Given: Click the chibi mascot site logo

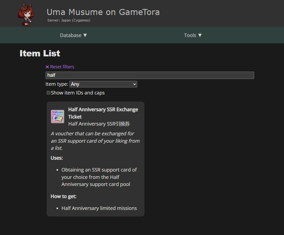Looking at the screenshot, I should click(x=26, y=15).
